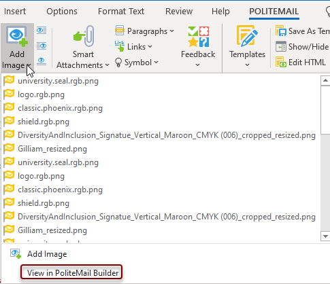330x284 pixels.
Task: Click envelope icon beside second classic.phoenix.rgb.png
Action: point(9,189)
